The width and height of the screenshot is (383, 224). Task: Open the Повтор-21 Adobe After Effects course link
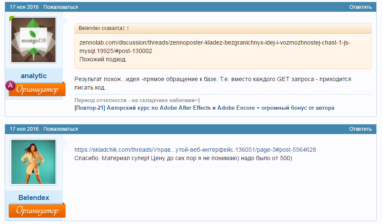(x=204, y=108)
